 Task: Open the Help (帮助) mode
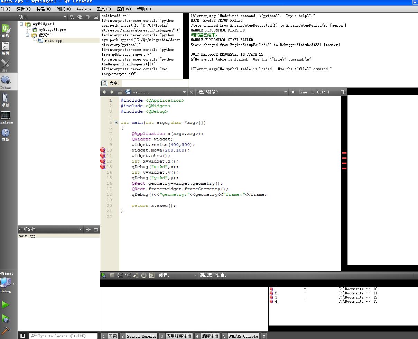tap(6, 134)
